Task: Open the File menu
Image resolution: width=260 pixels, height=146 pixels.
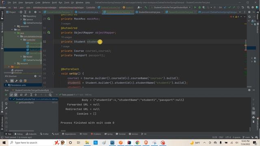Action: tap(9, 2)
